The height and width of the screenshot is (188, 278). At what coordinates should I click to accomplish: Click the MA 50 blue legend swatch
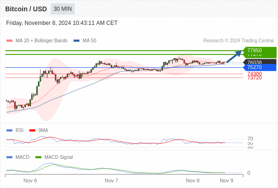[77, 41]
